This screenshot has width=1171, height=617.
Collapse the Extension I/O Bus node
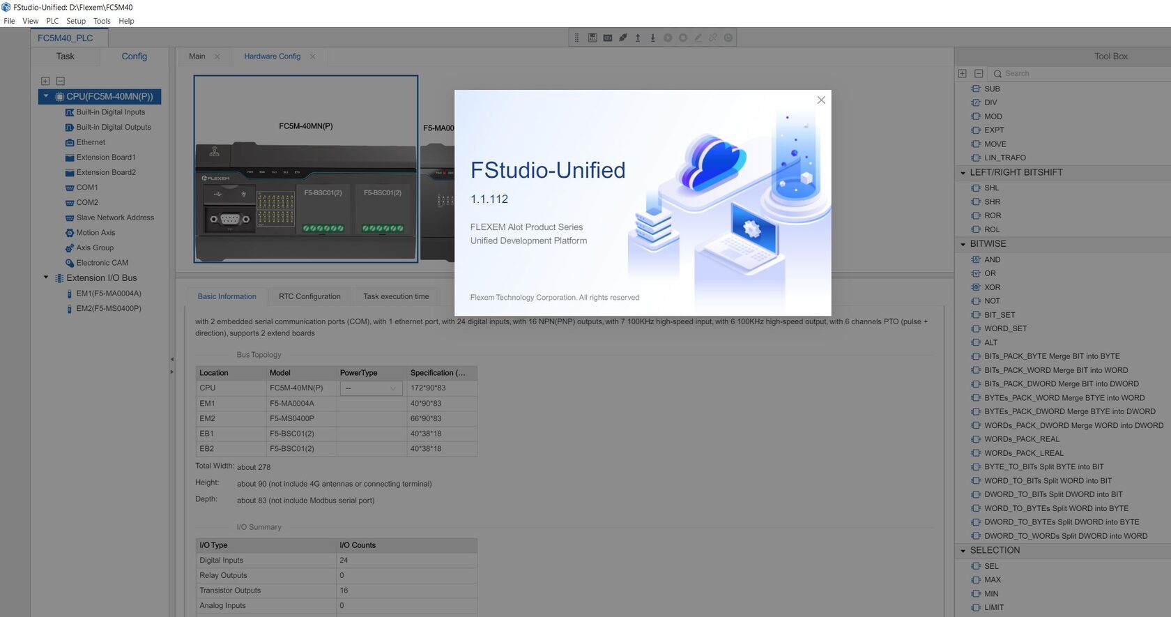coord(46,277)
